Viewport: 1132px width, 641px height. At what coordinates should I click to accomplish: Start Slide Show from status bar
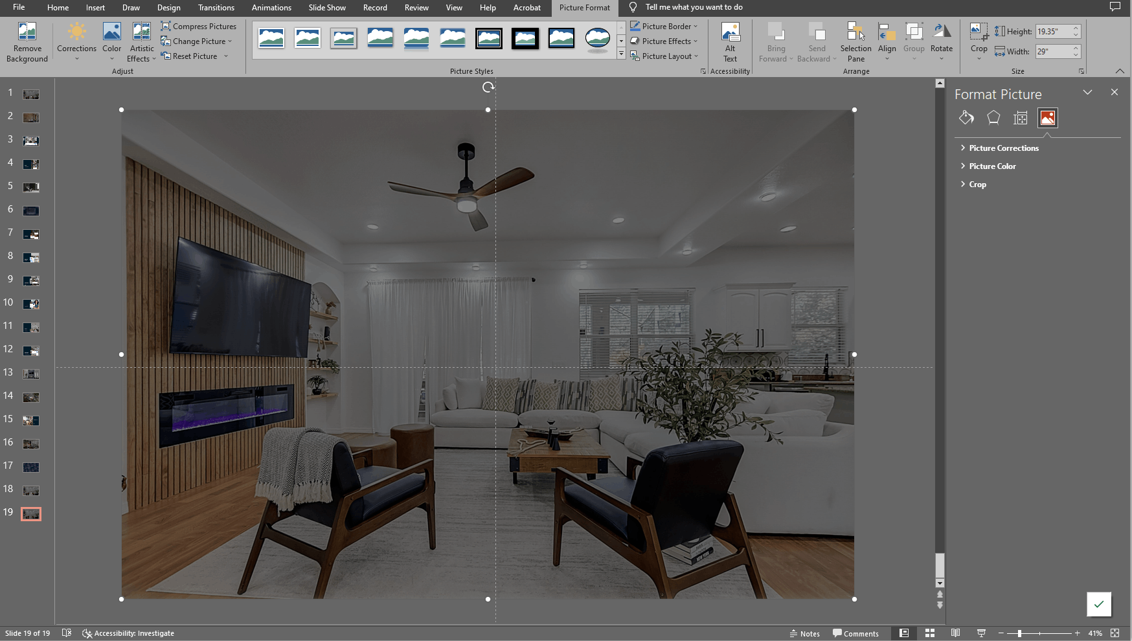coord(981,633)
